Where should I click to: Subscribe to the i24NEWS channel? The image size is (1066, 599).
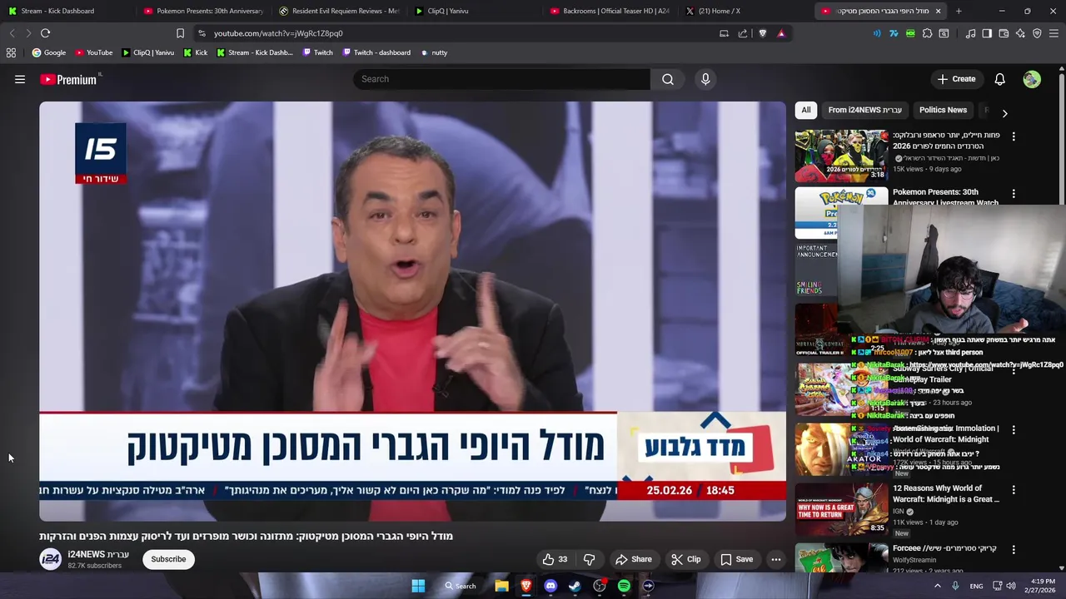pyautogui.click(x=168, y=559)
